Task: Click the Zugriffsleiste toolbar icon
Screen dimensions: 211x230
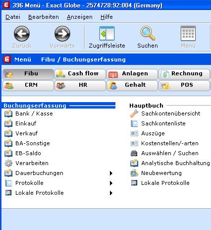Action: [x=107, y=33]
